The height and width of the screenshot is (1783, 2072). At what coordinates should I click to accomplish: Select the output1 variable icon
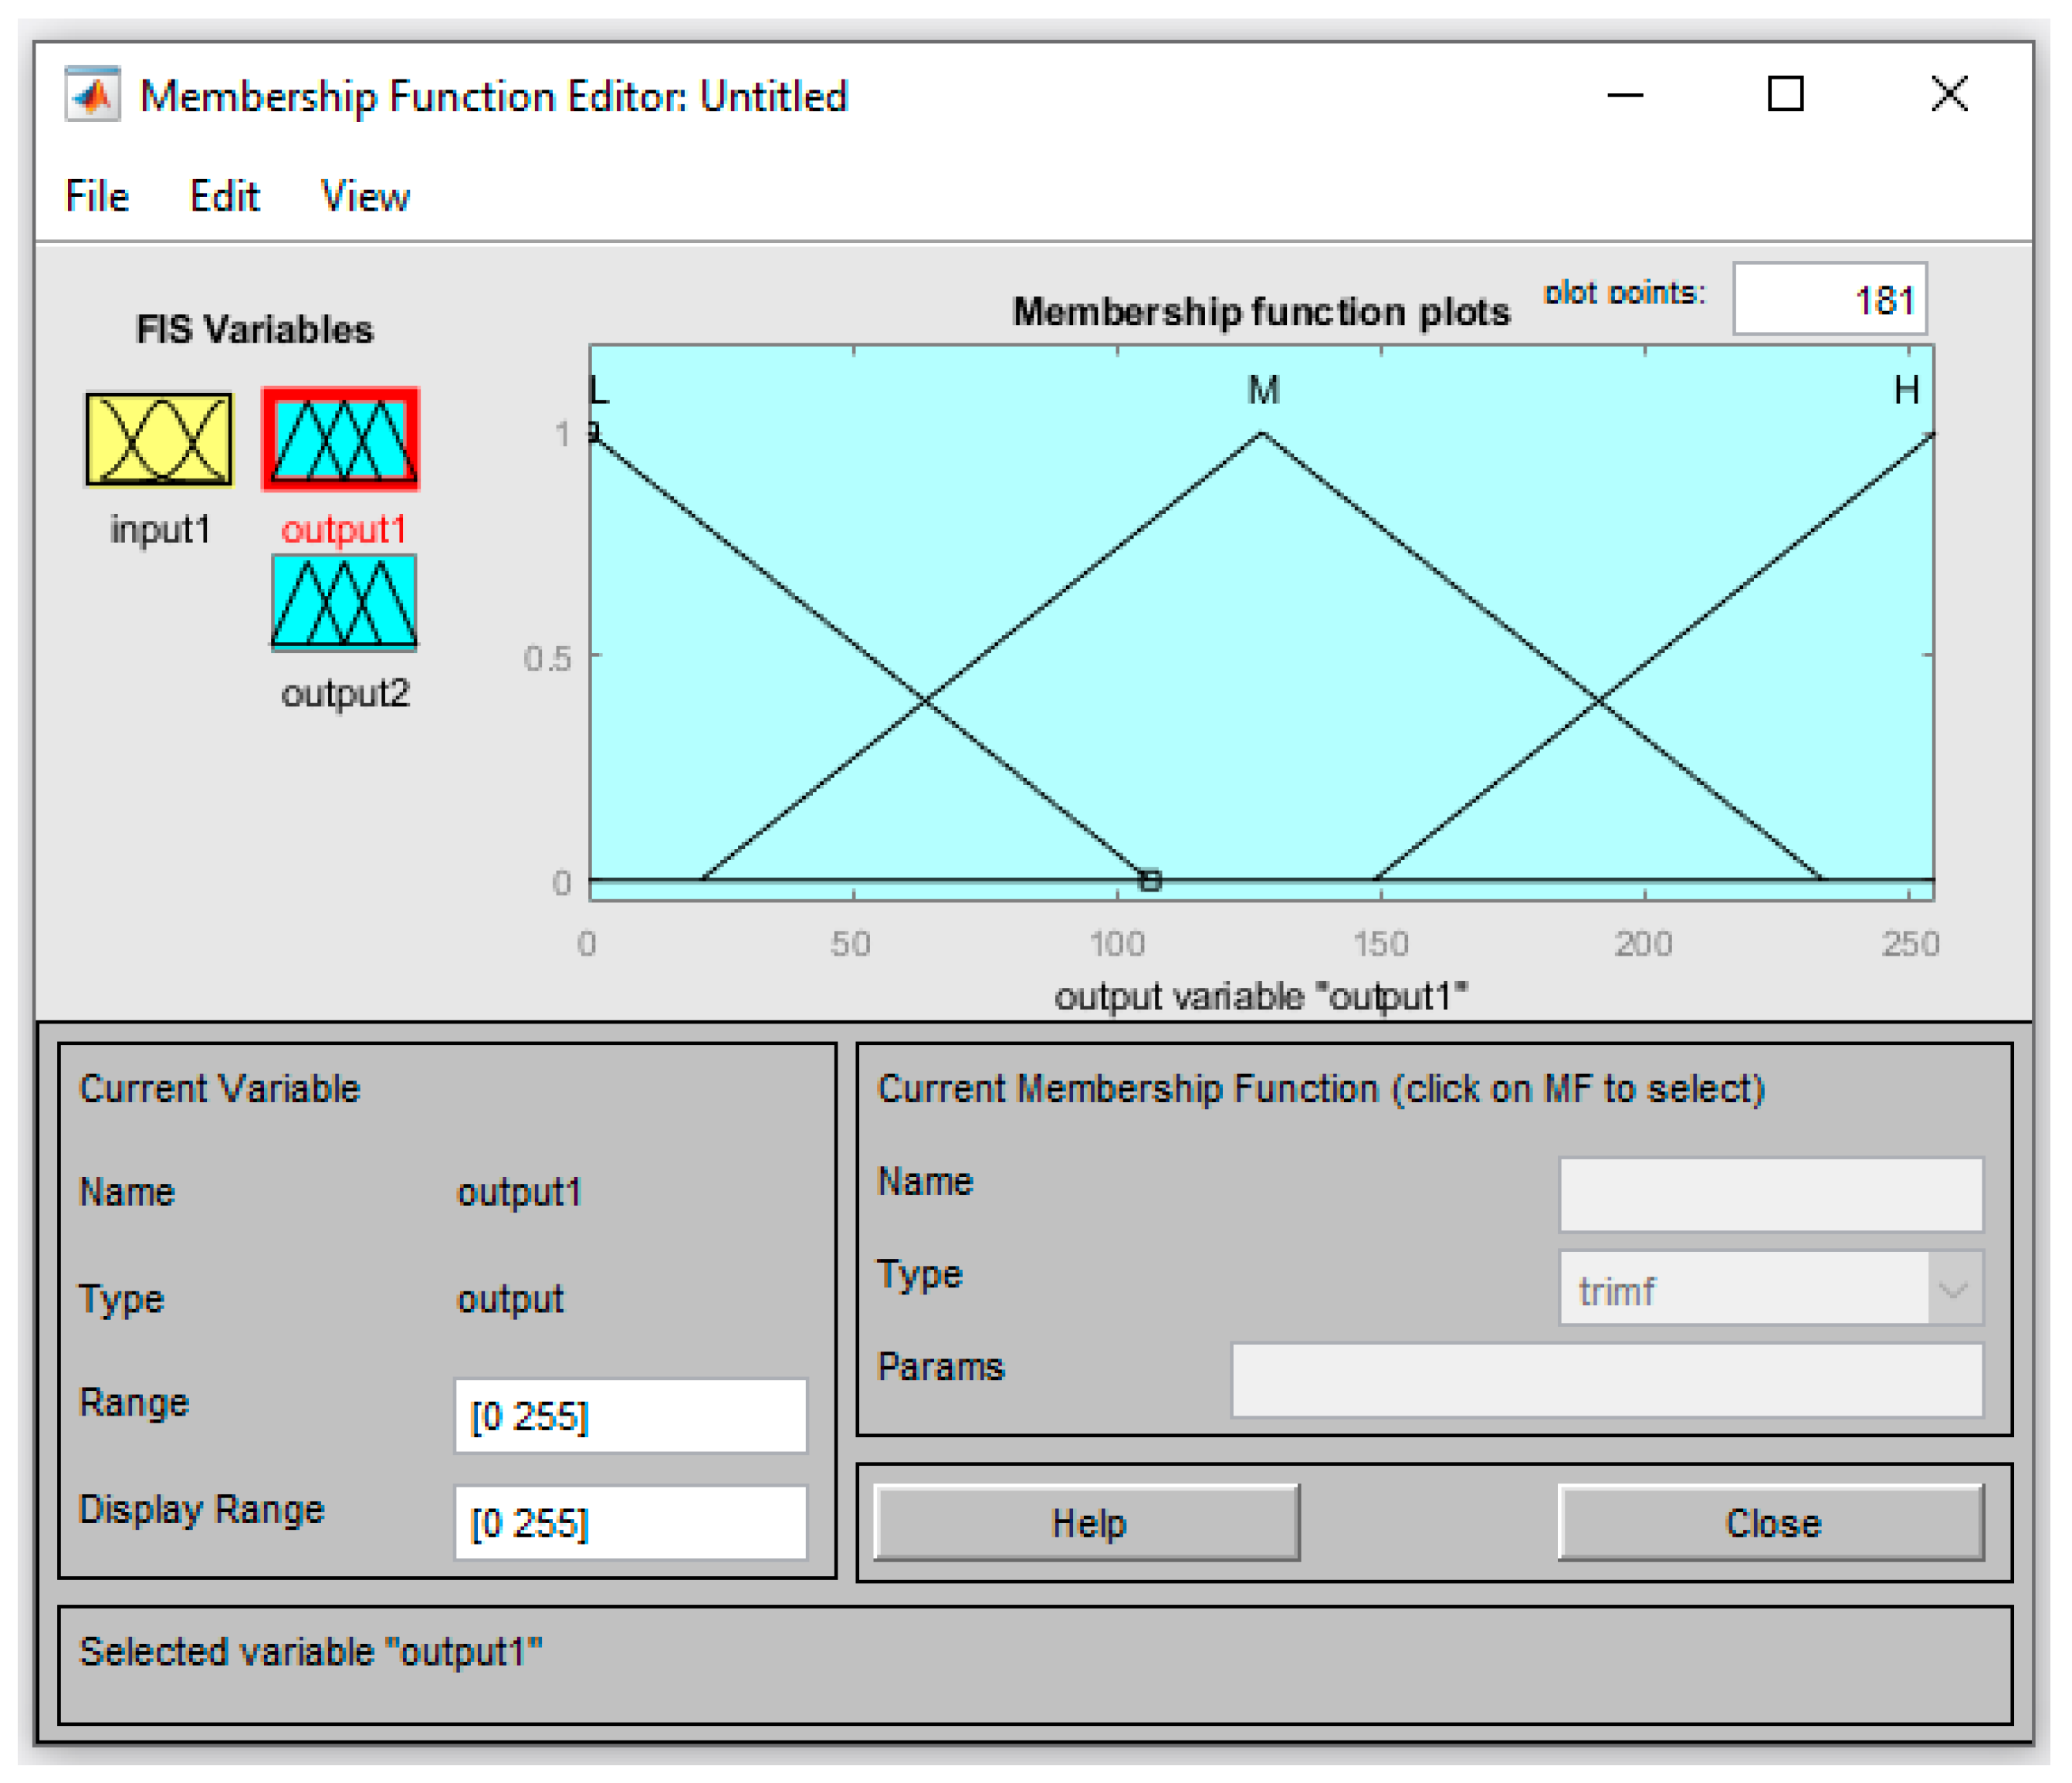(341, 439)
